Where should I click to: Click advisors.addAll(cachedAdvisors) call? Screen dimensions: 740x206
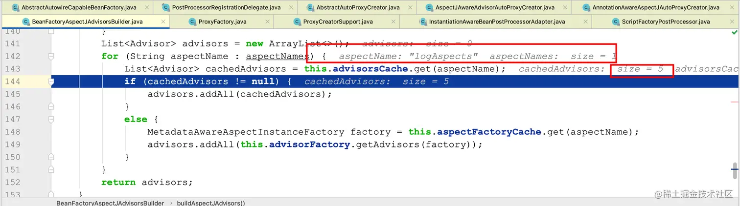pos(240,94)
